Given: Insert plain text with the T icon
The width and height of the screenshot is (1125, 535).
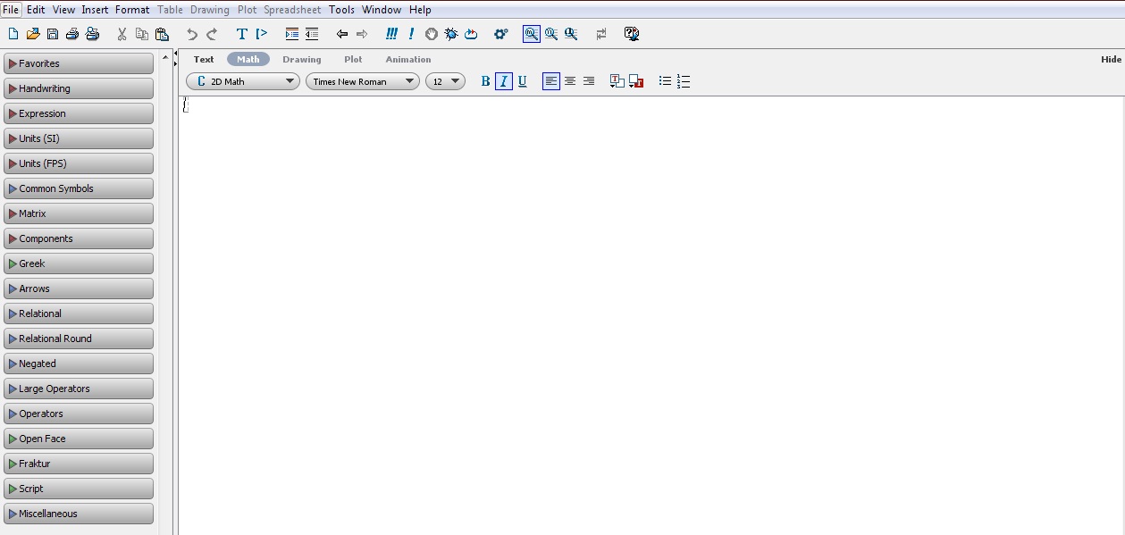Looking at the screenshot, I should tap(240, 34).
